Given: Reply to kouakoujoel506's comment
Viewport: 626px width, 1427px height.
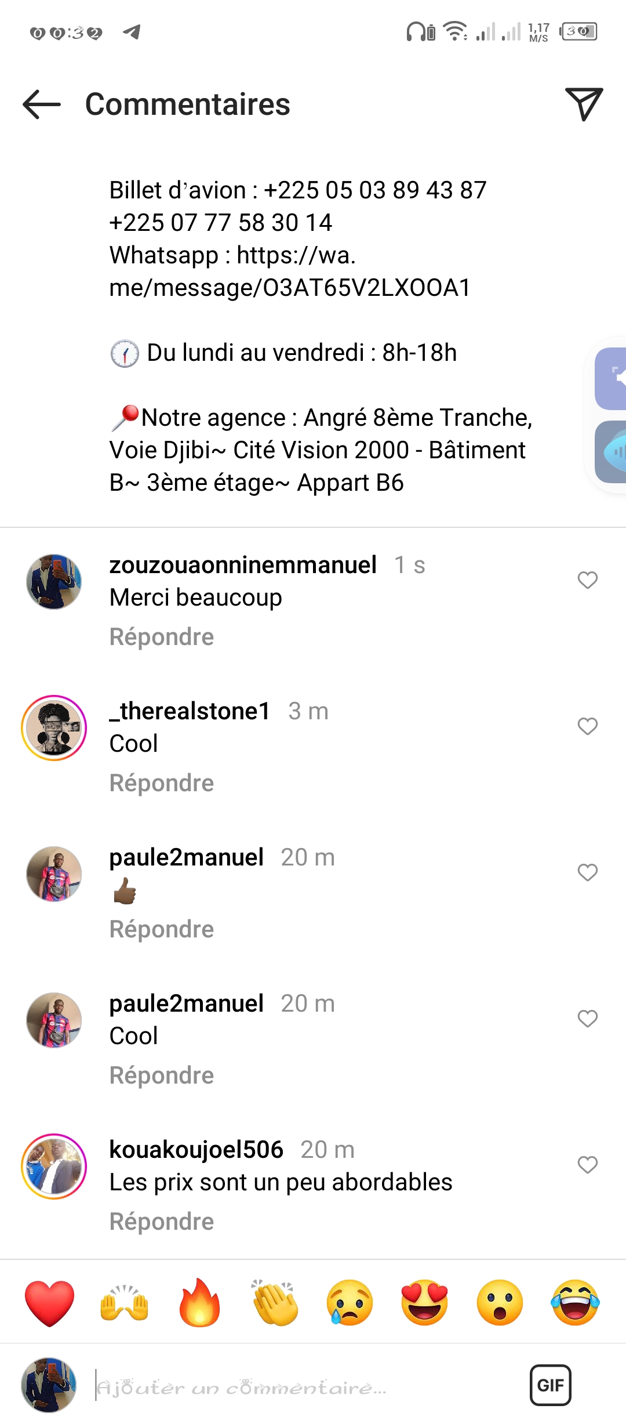Looking at the screenshot, I should click(162, 1222).
